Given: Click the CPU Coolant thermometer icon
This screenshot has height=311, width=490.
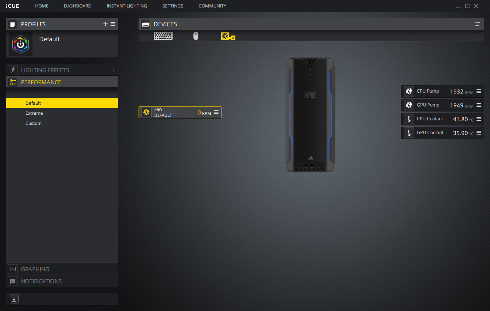Looking at the screenshot, I should [409, 119].
